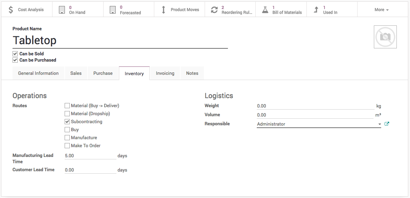Click the Used In up-arrow icon
Screen dimensions: 410x198
click(316, 10)
